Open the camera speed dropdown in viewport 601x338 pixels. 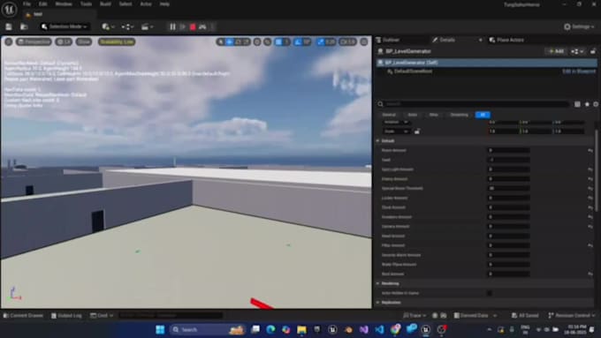pos(347,41)
